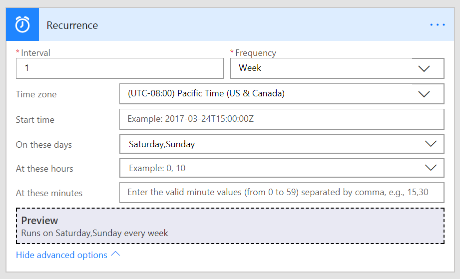Expand the At these hours combo box
The image size is (460, 279).
click(x=270, y=168)
